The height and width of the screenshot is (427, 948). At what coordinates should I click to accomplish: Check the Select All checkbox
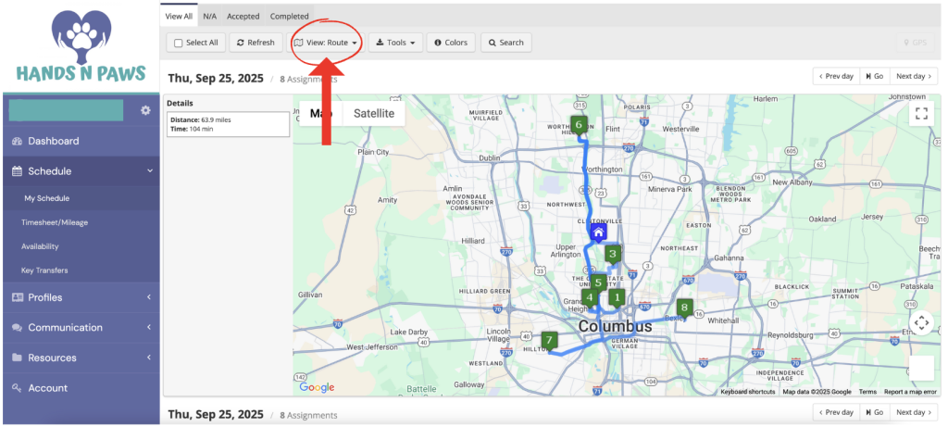179,43
